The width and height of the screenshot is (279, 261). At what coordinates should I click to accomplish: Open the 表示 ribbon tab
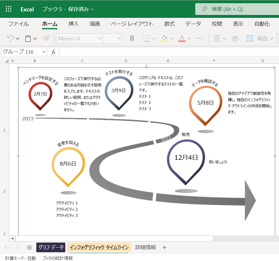pos(238,24)
